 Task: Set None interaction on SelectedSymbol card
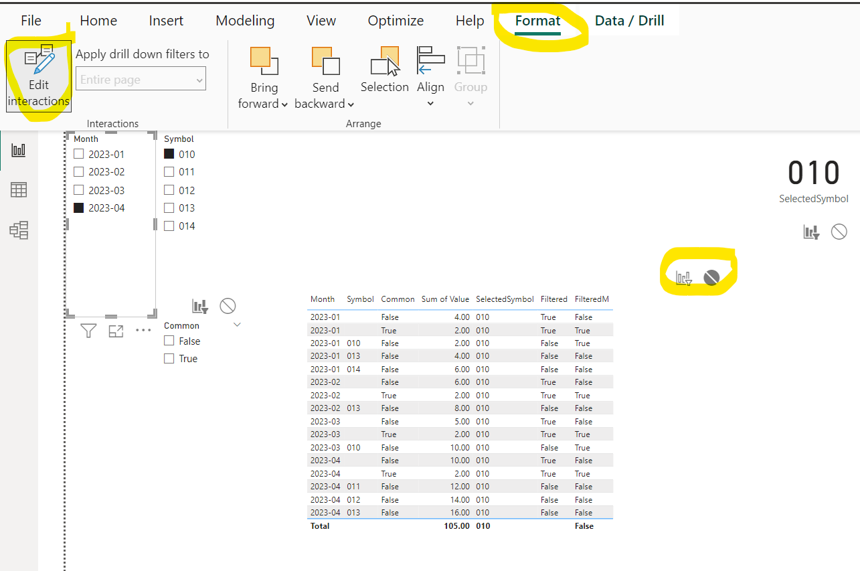pos(839,232)
